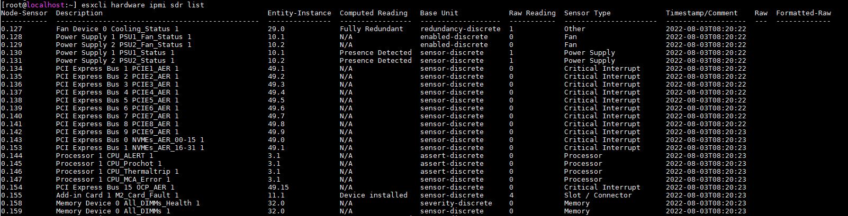Viewport: 848px width, 216px height.
Task: Click the severity-discrete base unit value
Action: (x=456, y=203)
